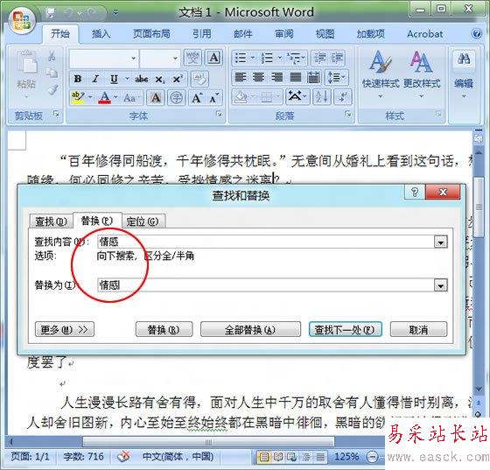This screenshot has height=470, width=490.
Task: Click the Replace All (全部替换) button
Action: point(250,329)
